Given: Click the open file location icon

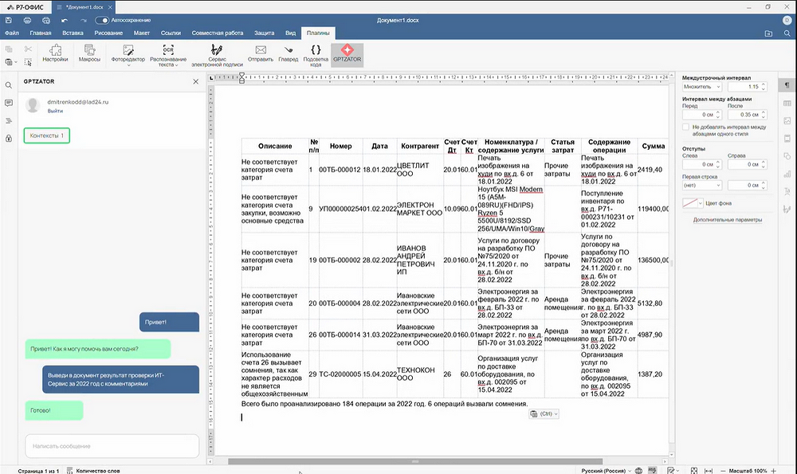Looking at the screenshot, I should click(768, 33).
